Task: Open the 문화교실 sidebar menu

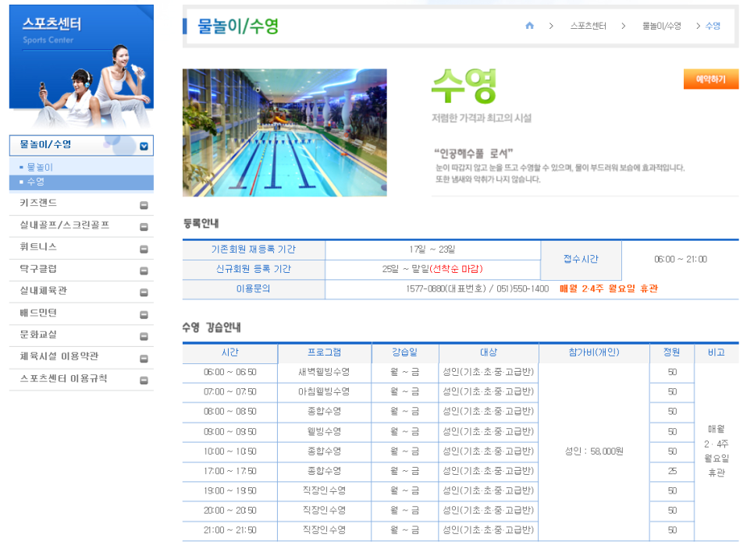Action: tap(81, 335)
